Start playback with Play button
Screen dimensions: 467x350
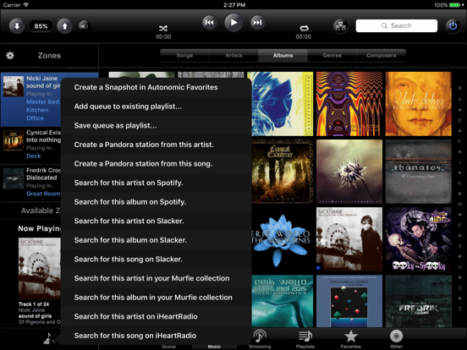[x=233, y=23]
